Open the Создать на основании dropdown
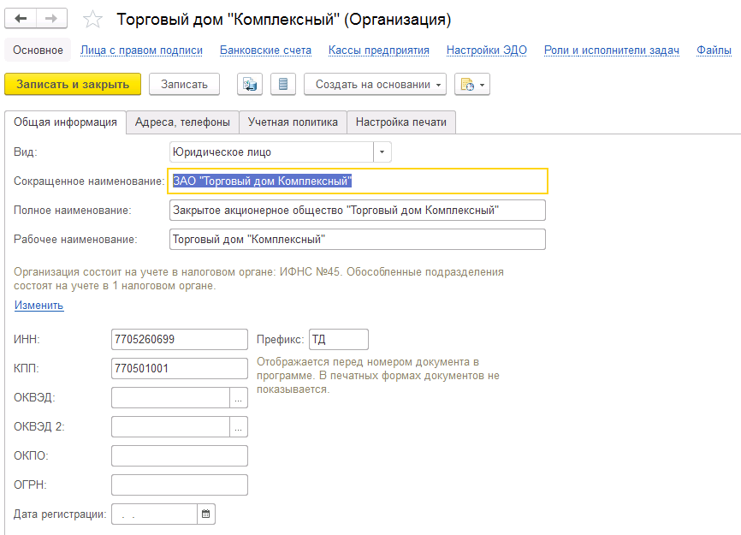This screenshot has height=535, width=741. coord(375,84)
